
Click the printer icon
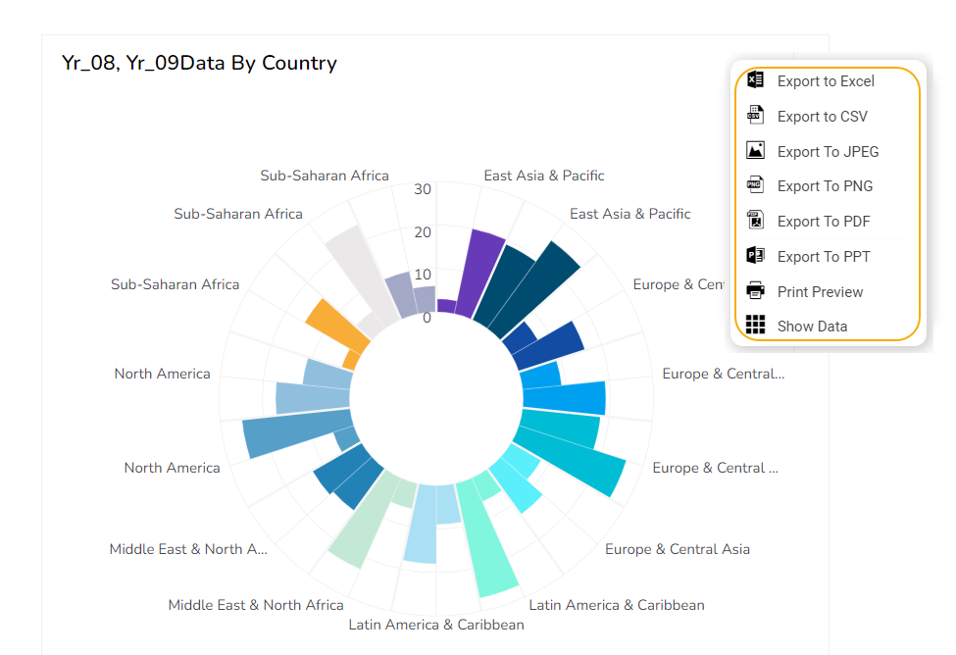(x=755, y=291)
